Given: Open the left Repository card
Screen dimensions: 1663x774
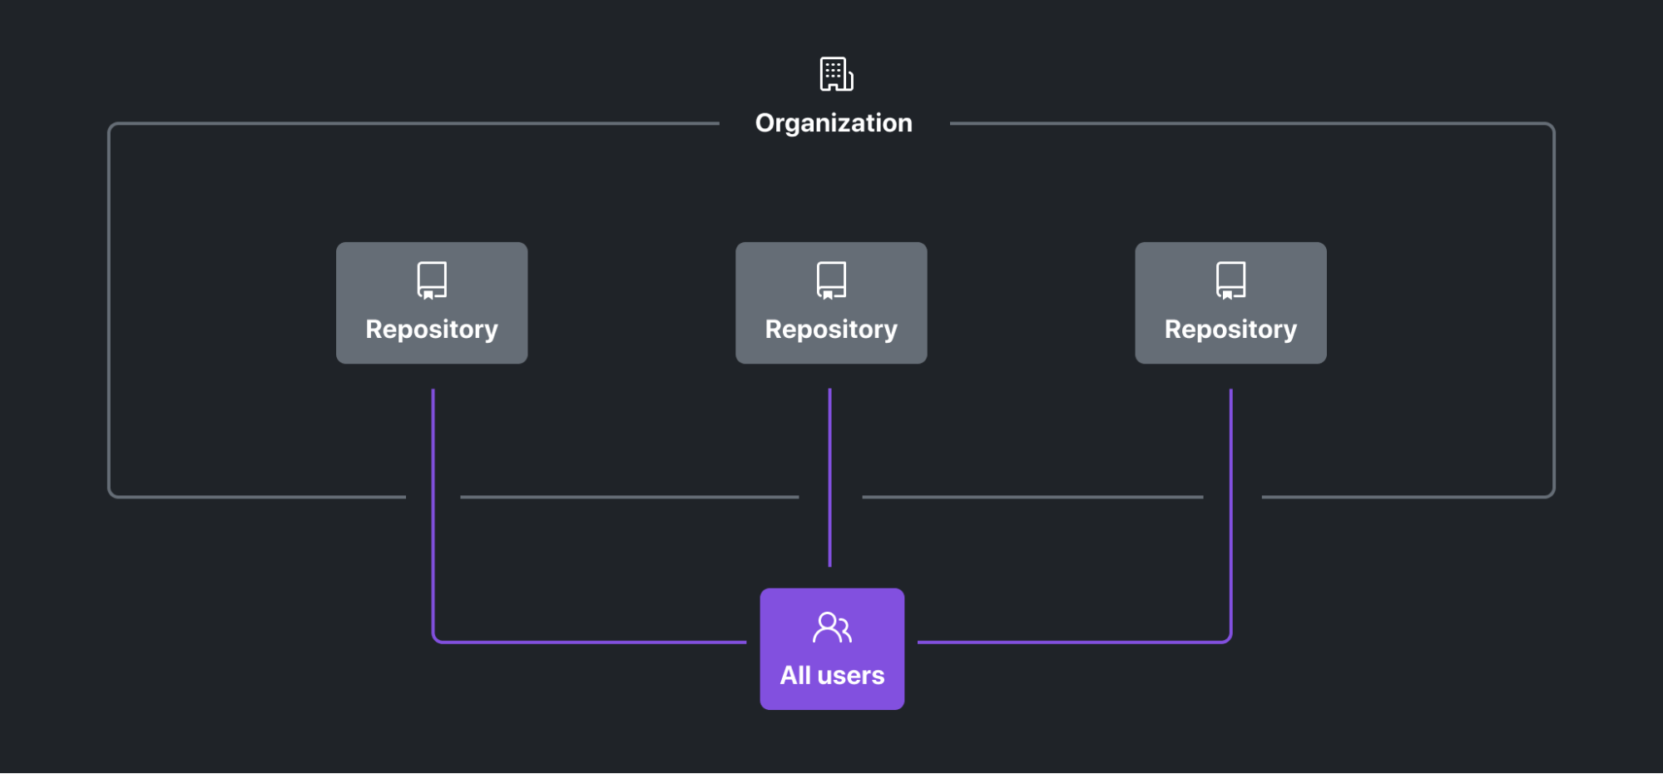Looking at the screenshot, I should (x=431, y=302).
